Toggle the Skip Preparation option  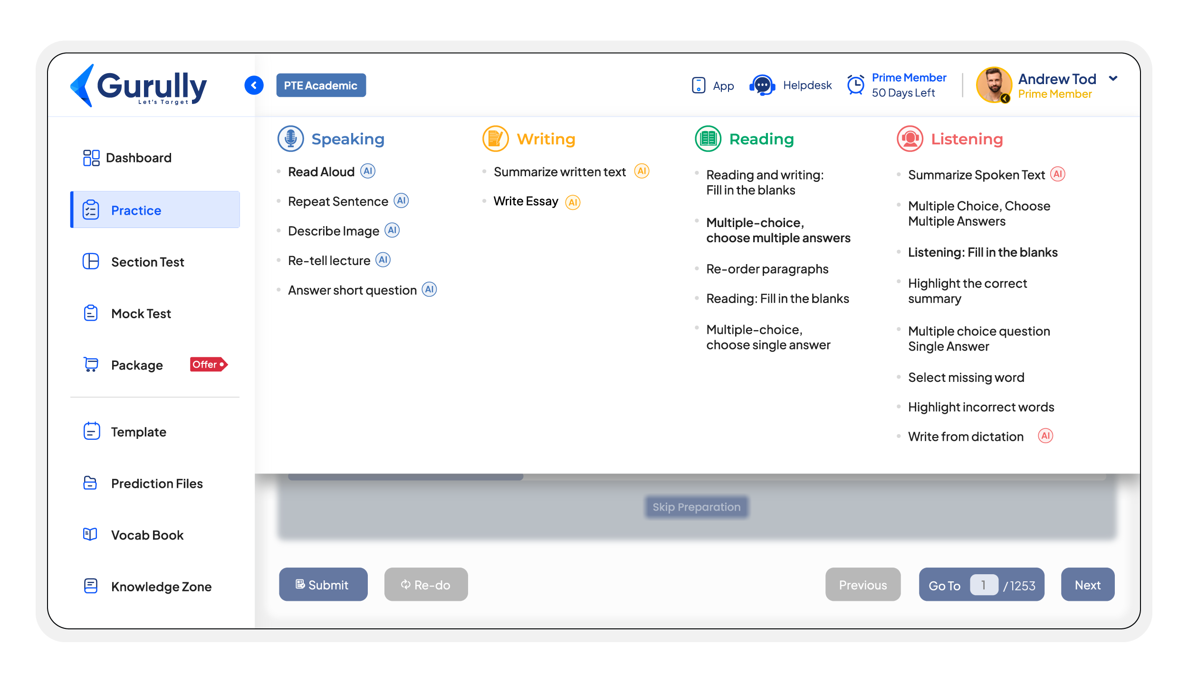point(695,507)
